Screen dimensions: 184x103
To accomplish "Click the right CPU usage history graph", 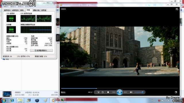I will tap(44, 18).
